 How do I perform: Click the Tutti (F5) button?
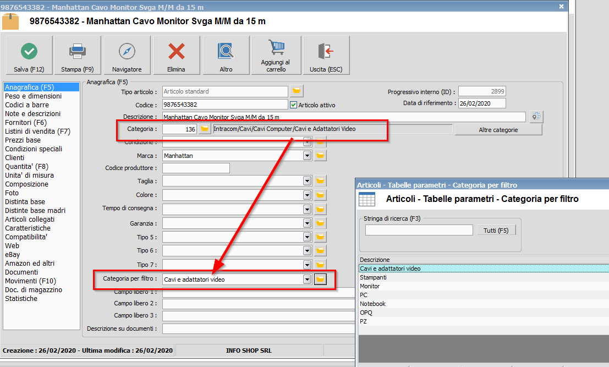(496, 231)
